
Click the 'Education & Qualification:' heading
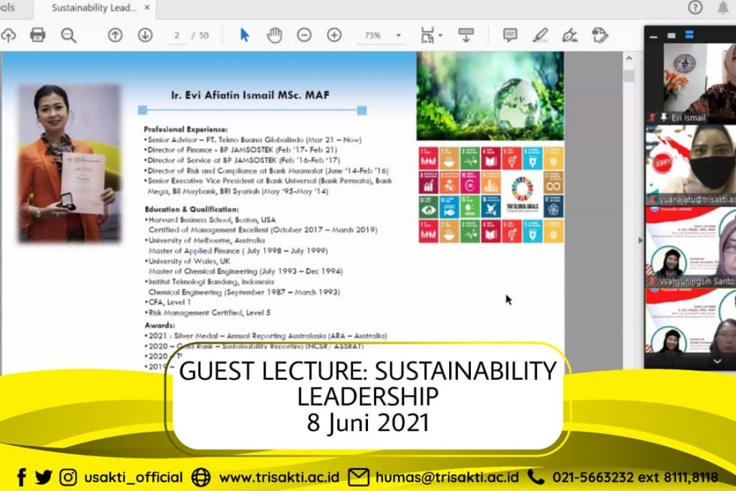click(x=192, y=209)
